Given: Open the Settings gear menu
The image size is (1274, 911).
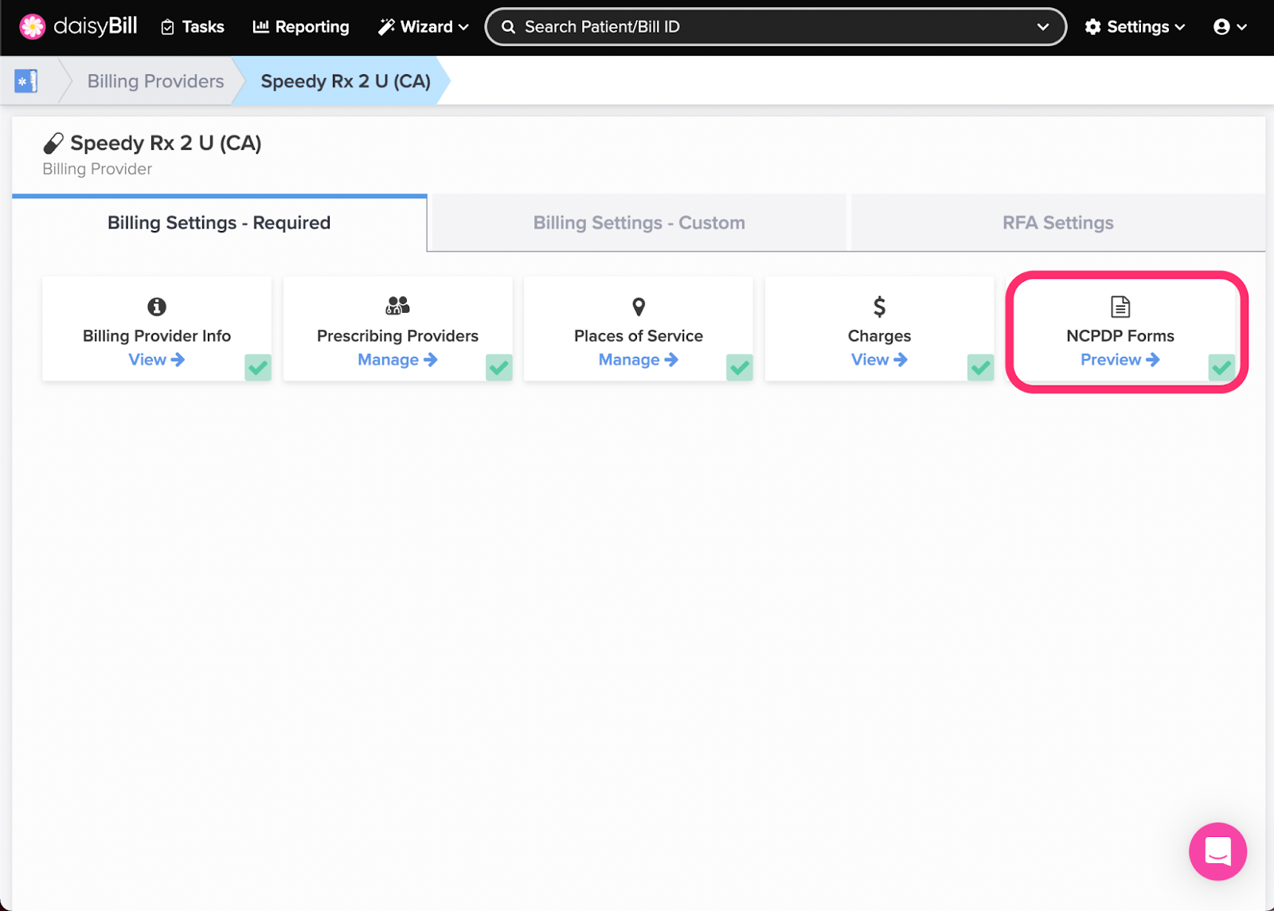Looking at the screenshot, I should click(1135, 27).
